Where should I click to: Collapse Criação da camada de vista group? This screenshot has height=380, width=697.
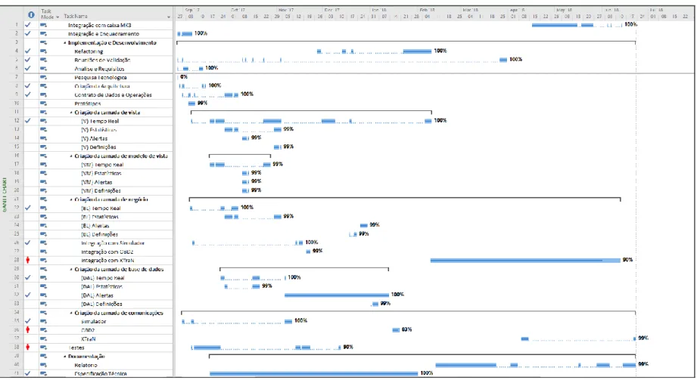71,113
